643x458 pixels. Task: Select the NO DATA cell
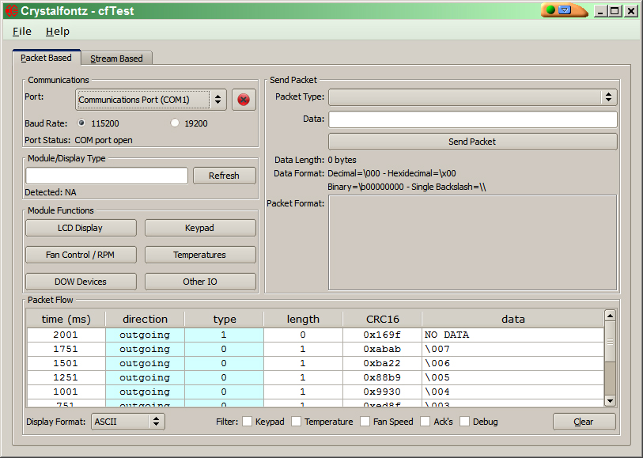pyautogui.click(x=513, y=335)
